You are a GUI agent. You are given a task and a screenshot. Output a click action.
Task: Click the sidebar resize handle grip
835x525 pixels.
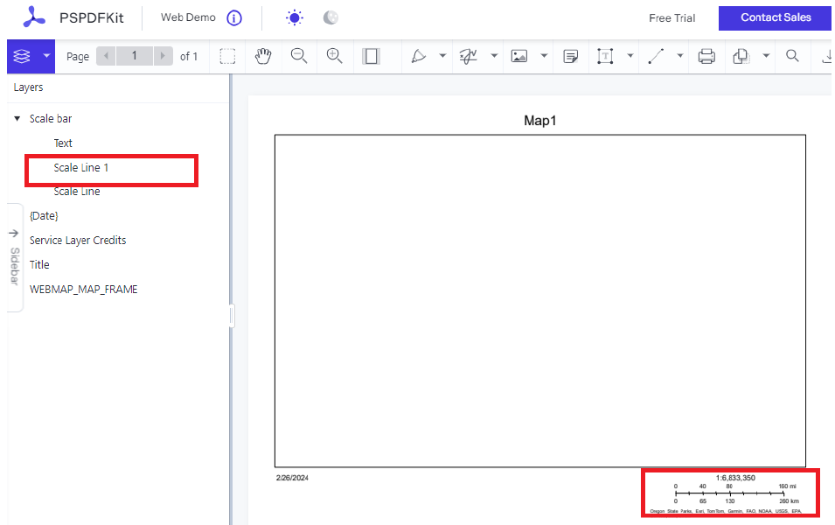[x=232, y=316]
